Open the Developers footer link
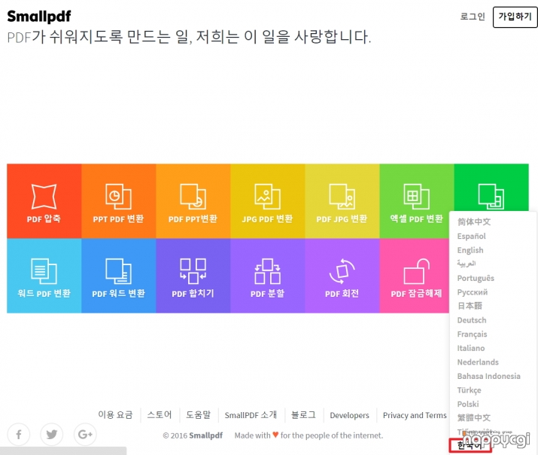This screenshot has height=455, width=538. tap(349, 415)
